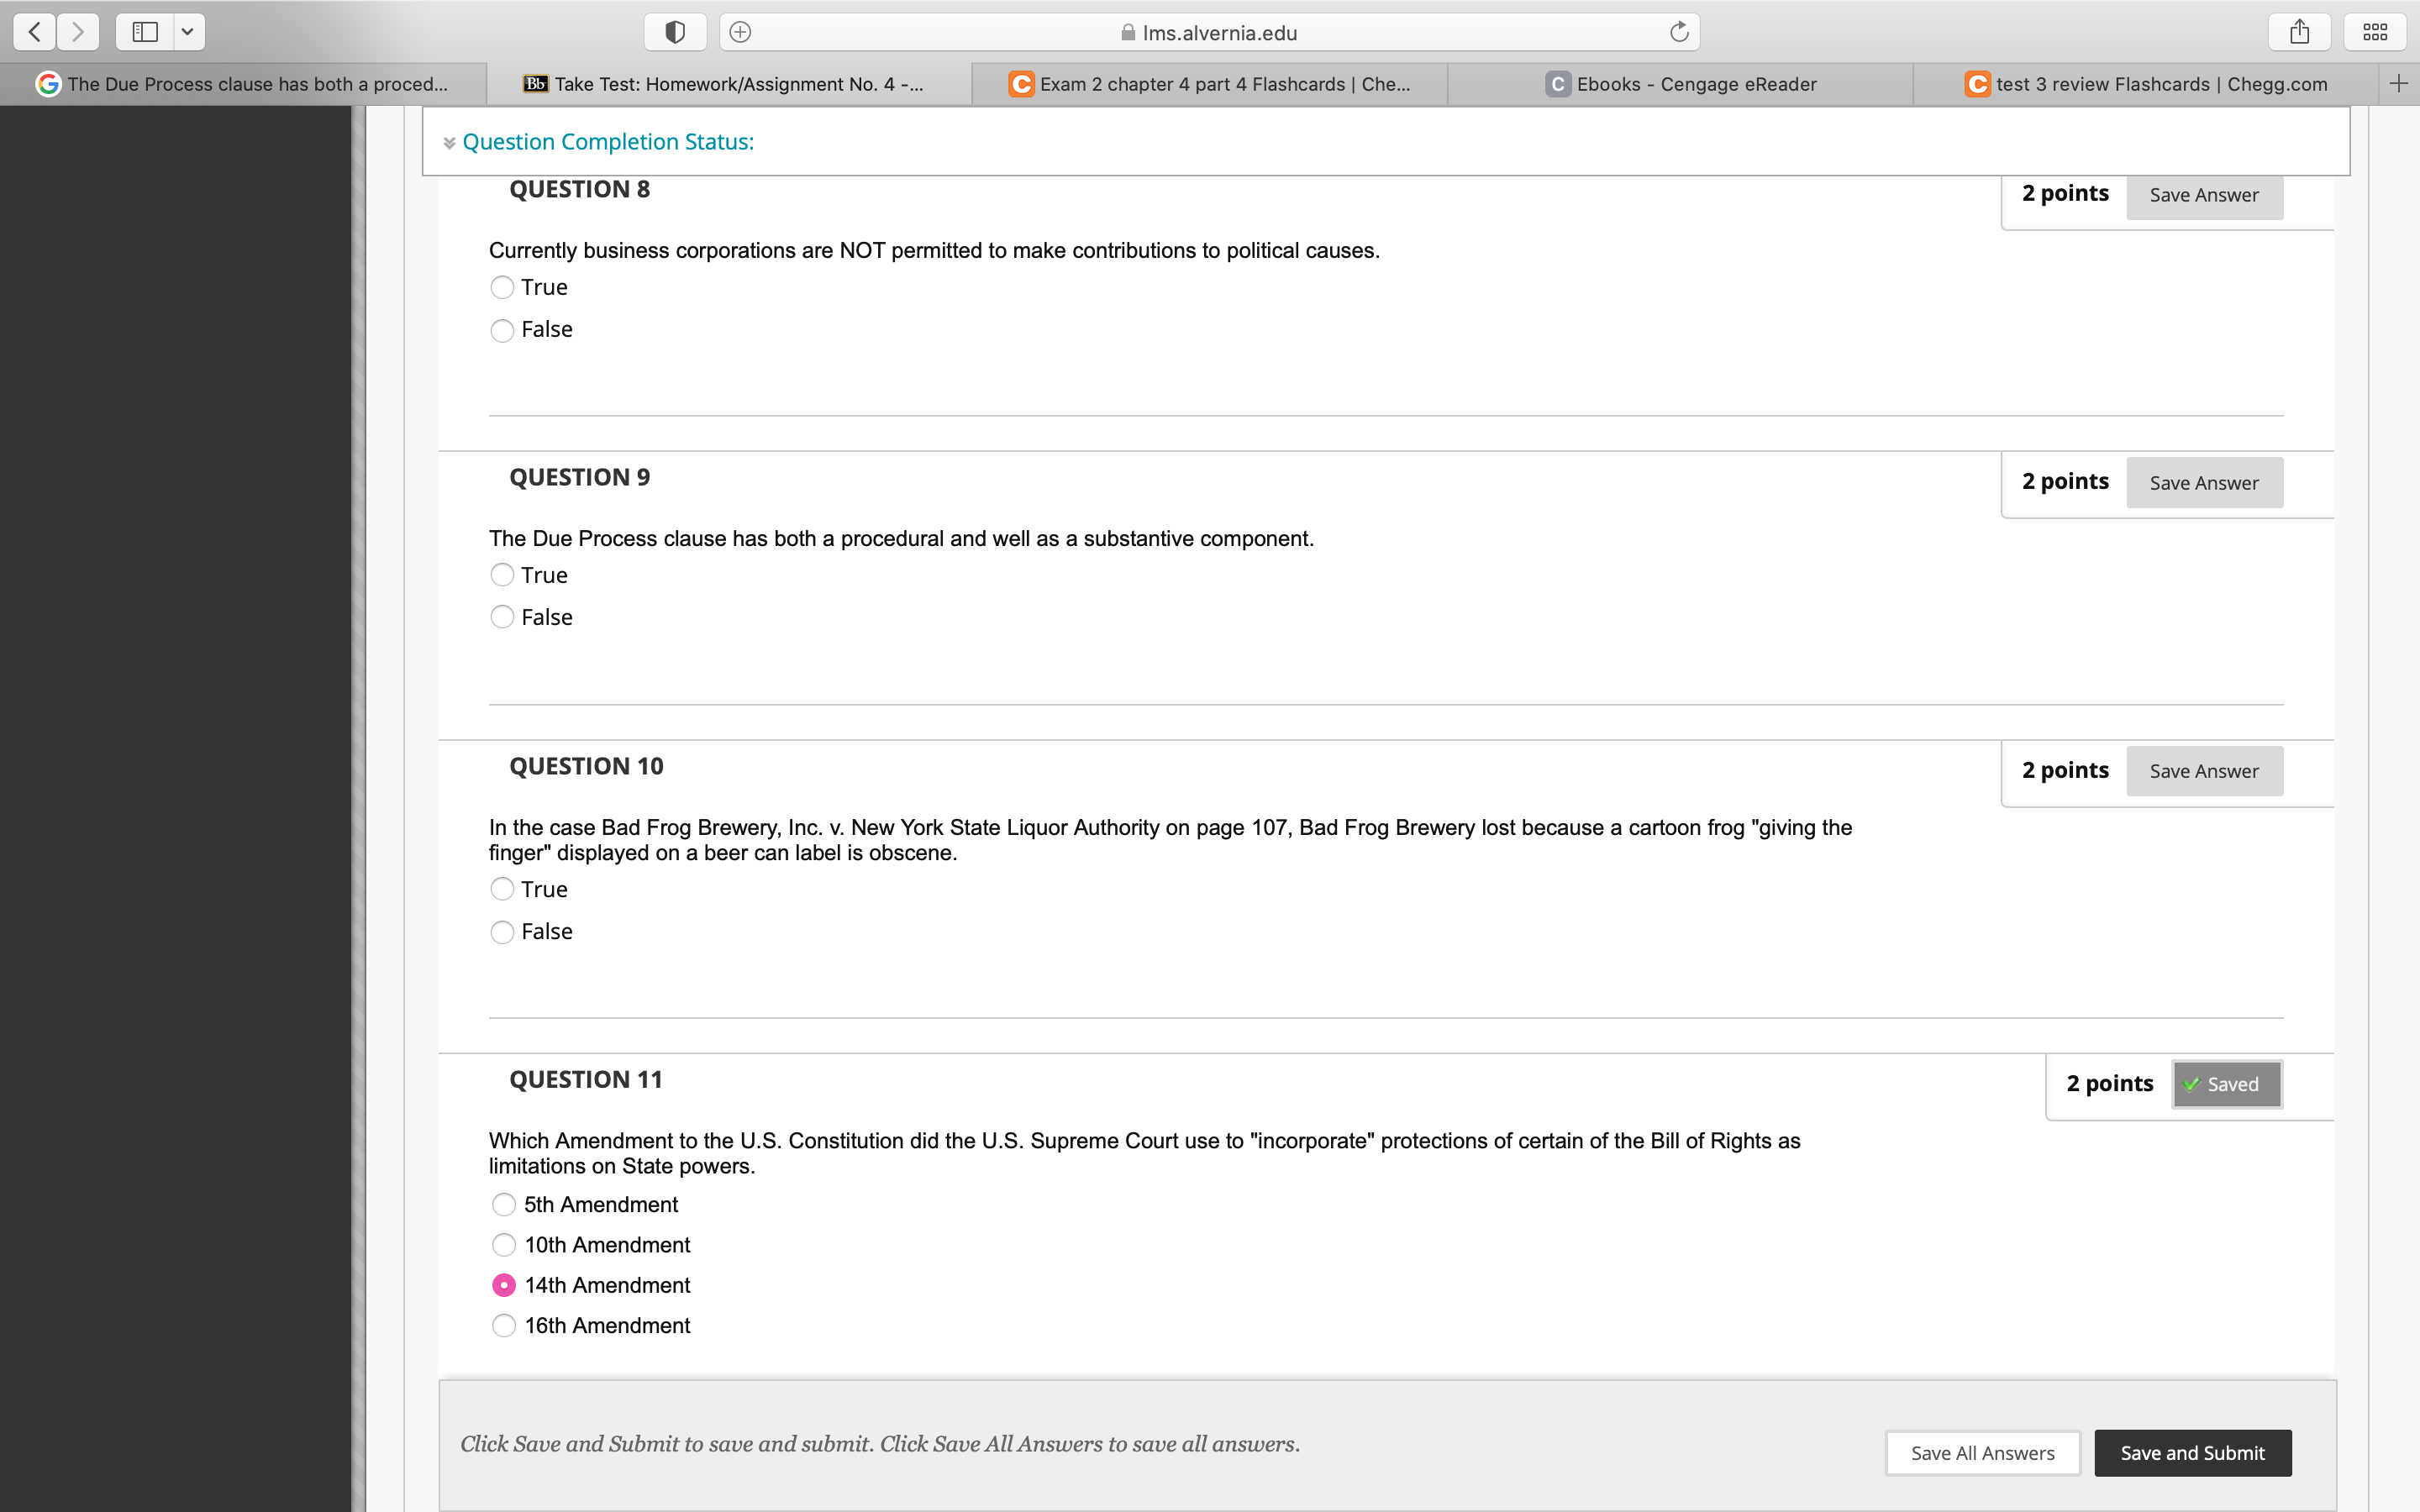Image resolution: width=2420 pixels, height=1512 pixels.
Task: Click the Safari back arrow
Action: (x=35, y=32)
